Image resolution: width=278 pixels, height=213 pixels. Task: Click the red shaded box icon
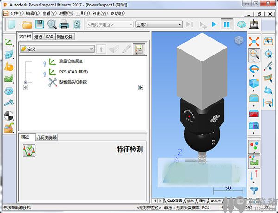click(x=254, y=114)
